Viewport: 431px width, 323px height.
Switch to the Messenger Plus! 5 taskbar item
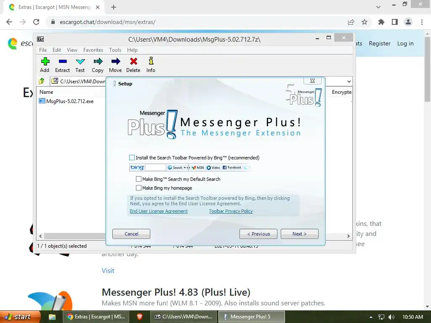(x=252, y=317)
